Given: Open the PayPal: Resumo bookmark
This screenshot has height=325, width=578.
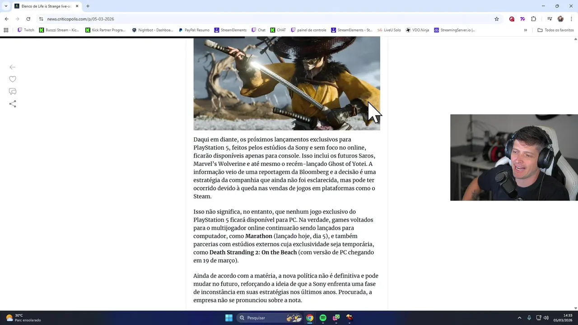Looking at the screenshot, I should click(194, 30).
